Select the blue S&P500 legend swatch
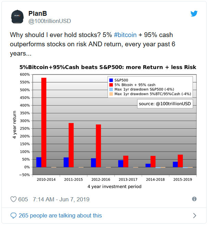 coord(111,80)
